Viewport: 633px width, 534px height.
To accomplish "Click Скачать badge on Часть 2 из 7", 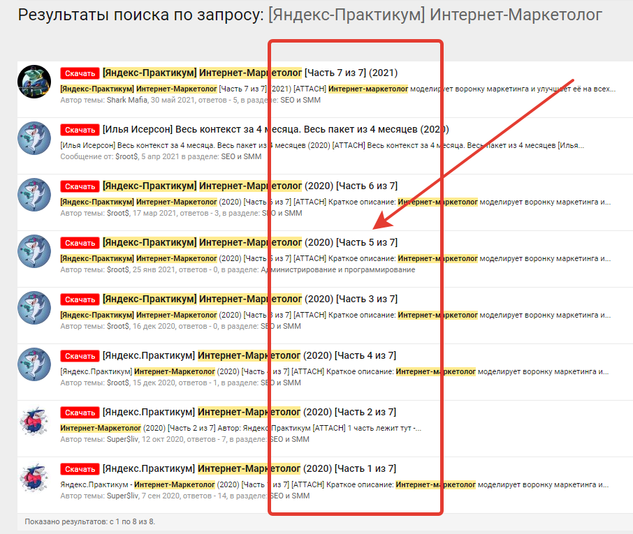I will pyautogui.click(x=80, y=413).
